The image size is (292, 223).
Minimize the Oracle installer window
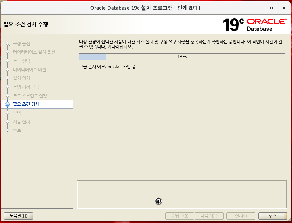tap(259, 8)
